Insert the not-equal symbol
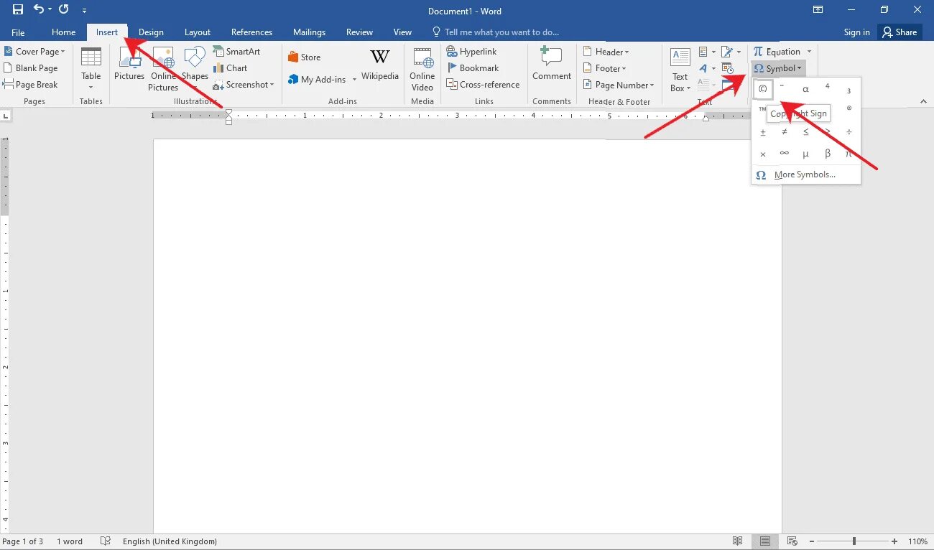 tap(785, 132)
